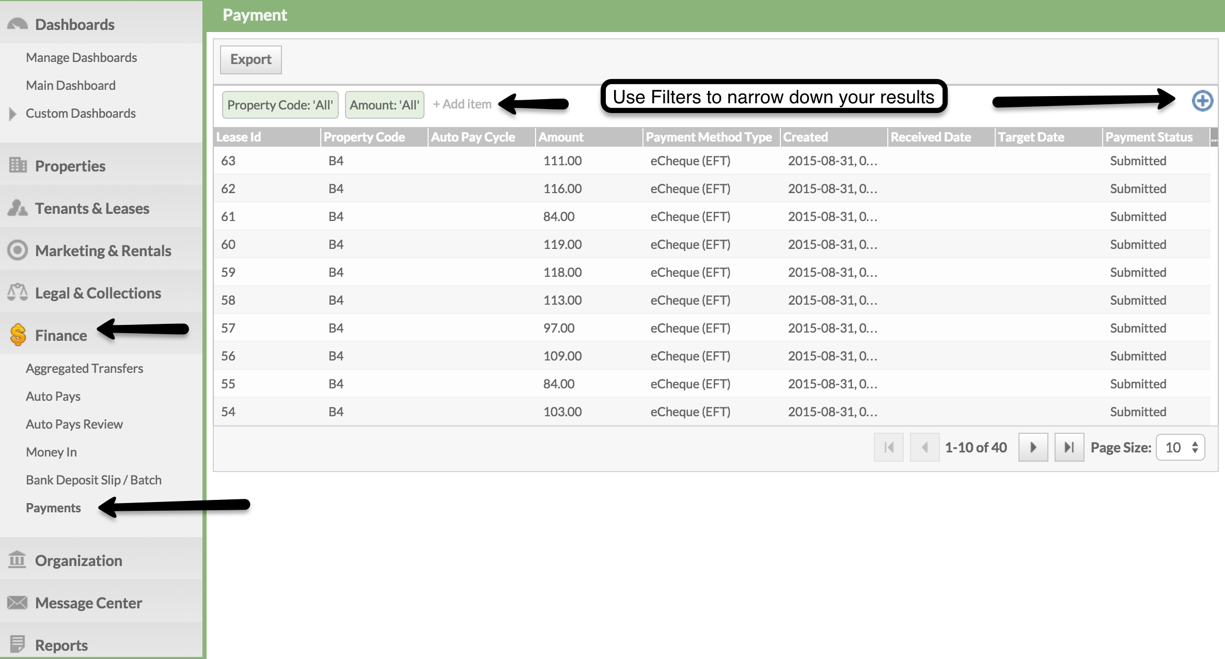Viewport: 1225px width, 659px height.
Task: Go to next page of payments
Action: (x=1033, y=447)
